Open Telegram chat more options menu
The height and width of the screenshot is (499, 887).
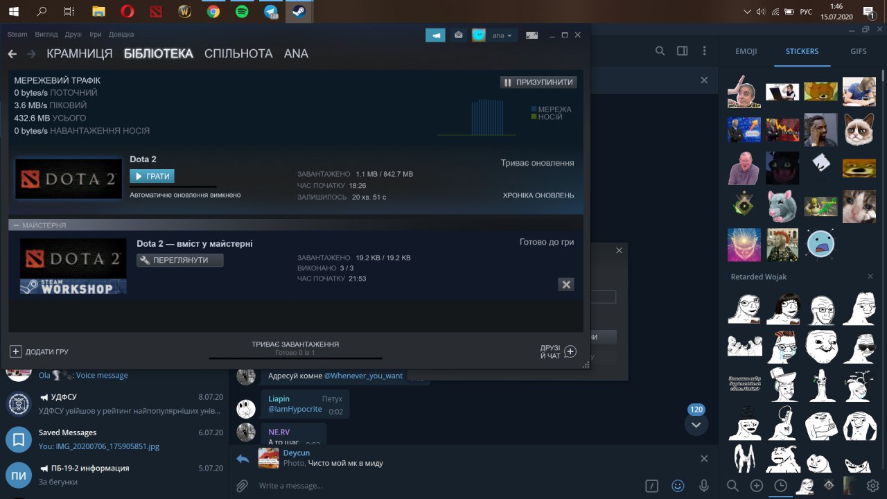pyautogui.click(x=705, y=51)
